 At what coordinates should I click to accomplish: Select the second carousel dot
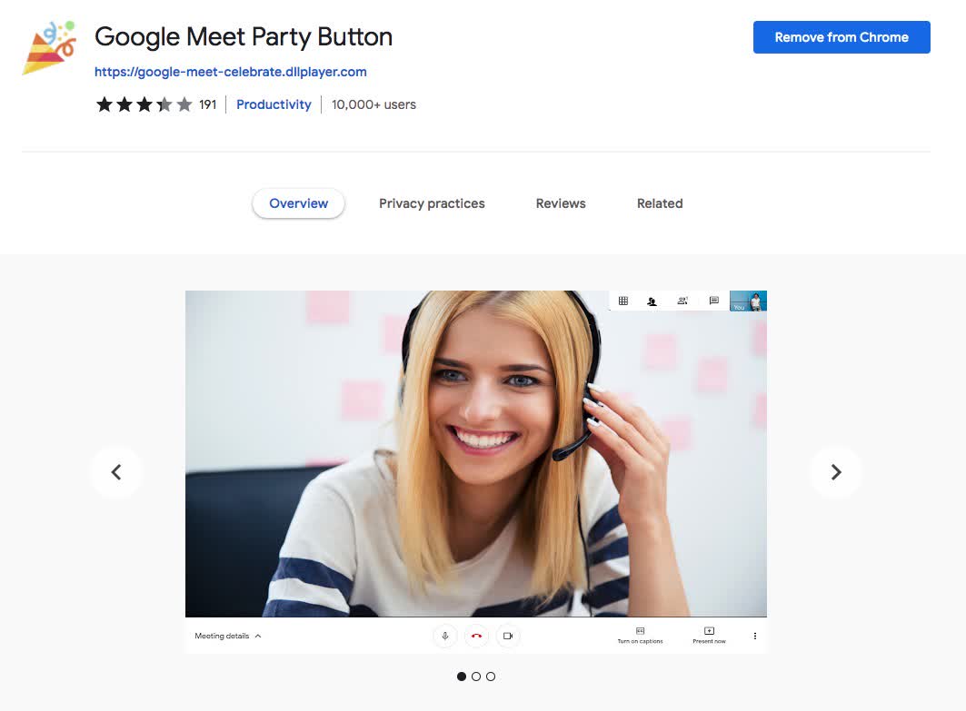[476, 676]
